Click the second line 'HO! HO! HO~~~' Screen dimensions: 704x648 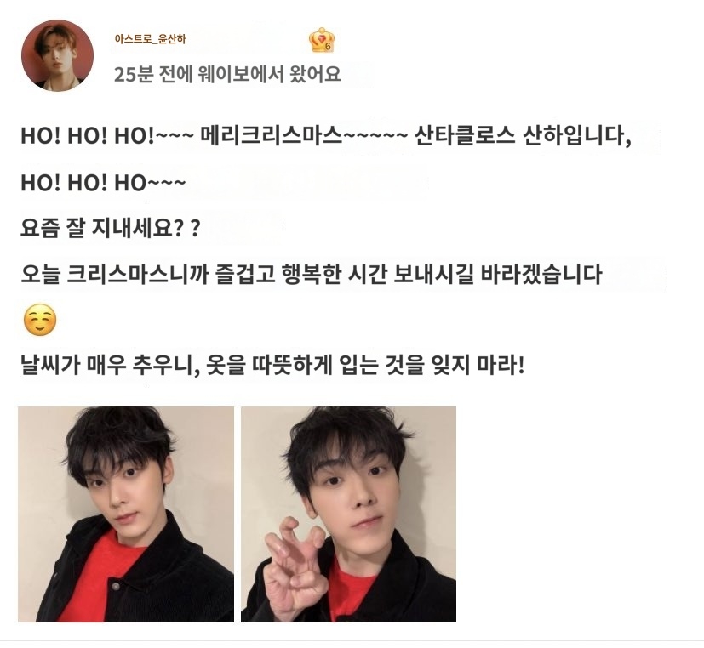click(103, 183)
